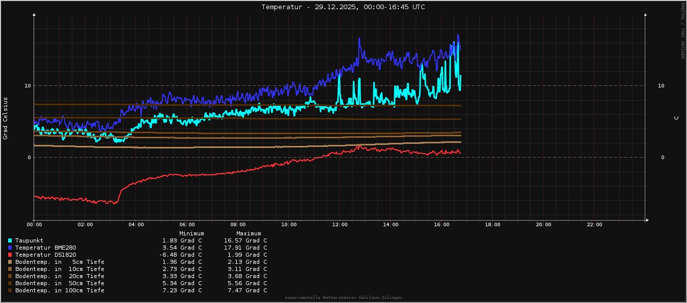
Task: Click the Grad Celsius left axis label
Action: coord(6,118)
